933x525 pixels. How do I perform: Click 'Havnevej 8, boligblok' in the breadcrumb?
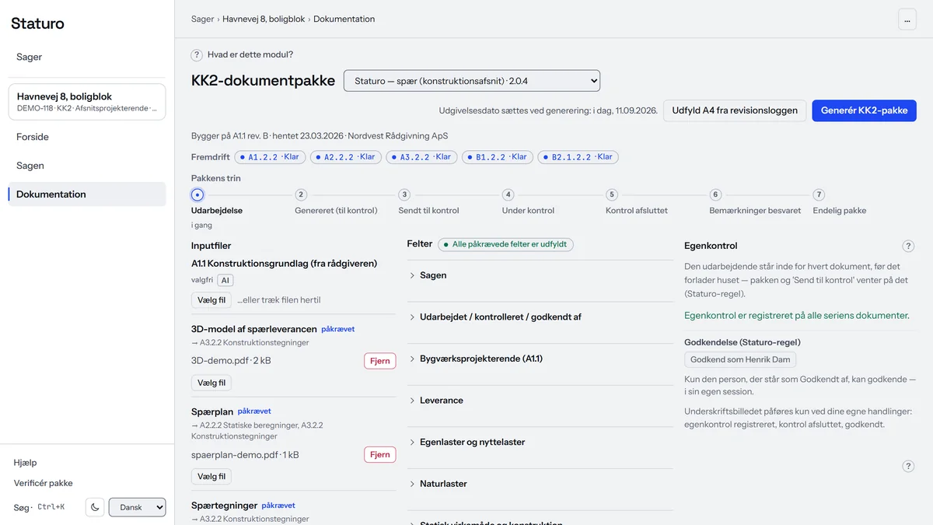[264, 19]
